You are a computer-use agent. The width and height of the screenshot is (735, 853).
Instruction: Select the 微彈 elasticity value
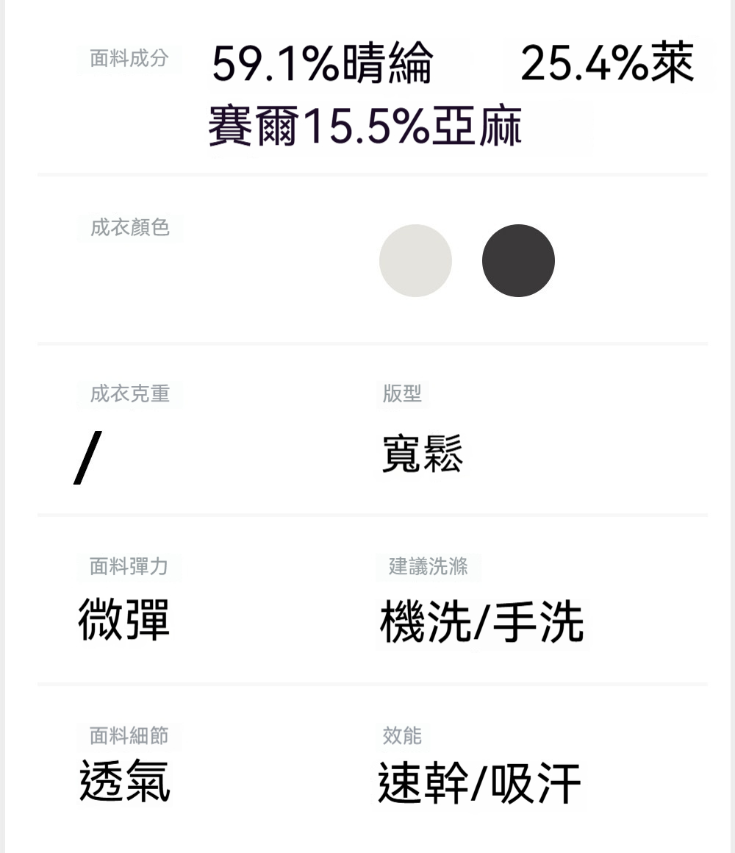[123, 619]
